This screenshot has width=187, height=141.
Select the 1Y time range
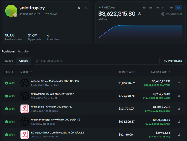tap(163, 7)
